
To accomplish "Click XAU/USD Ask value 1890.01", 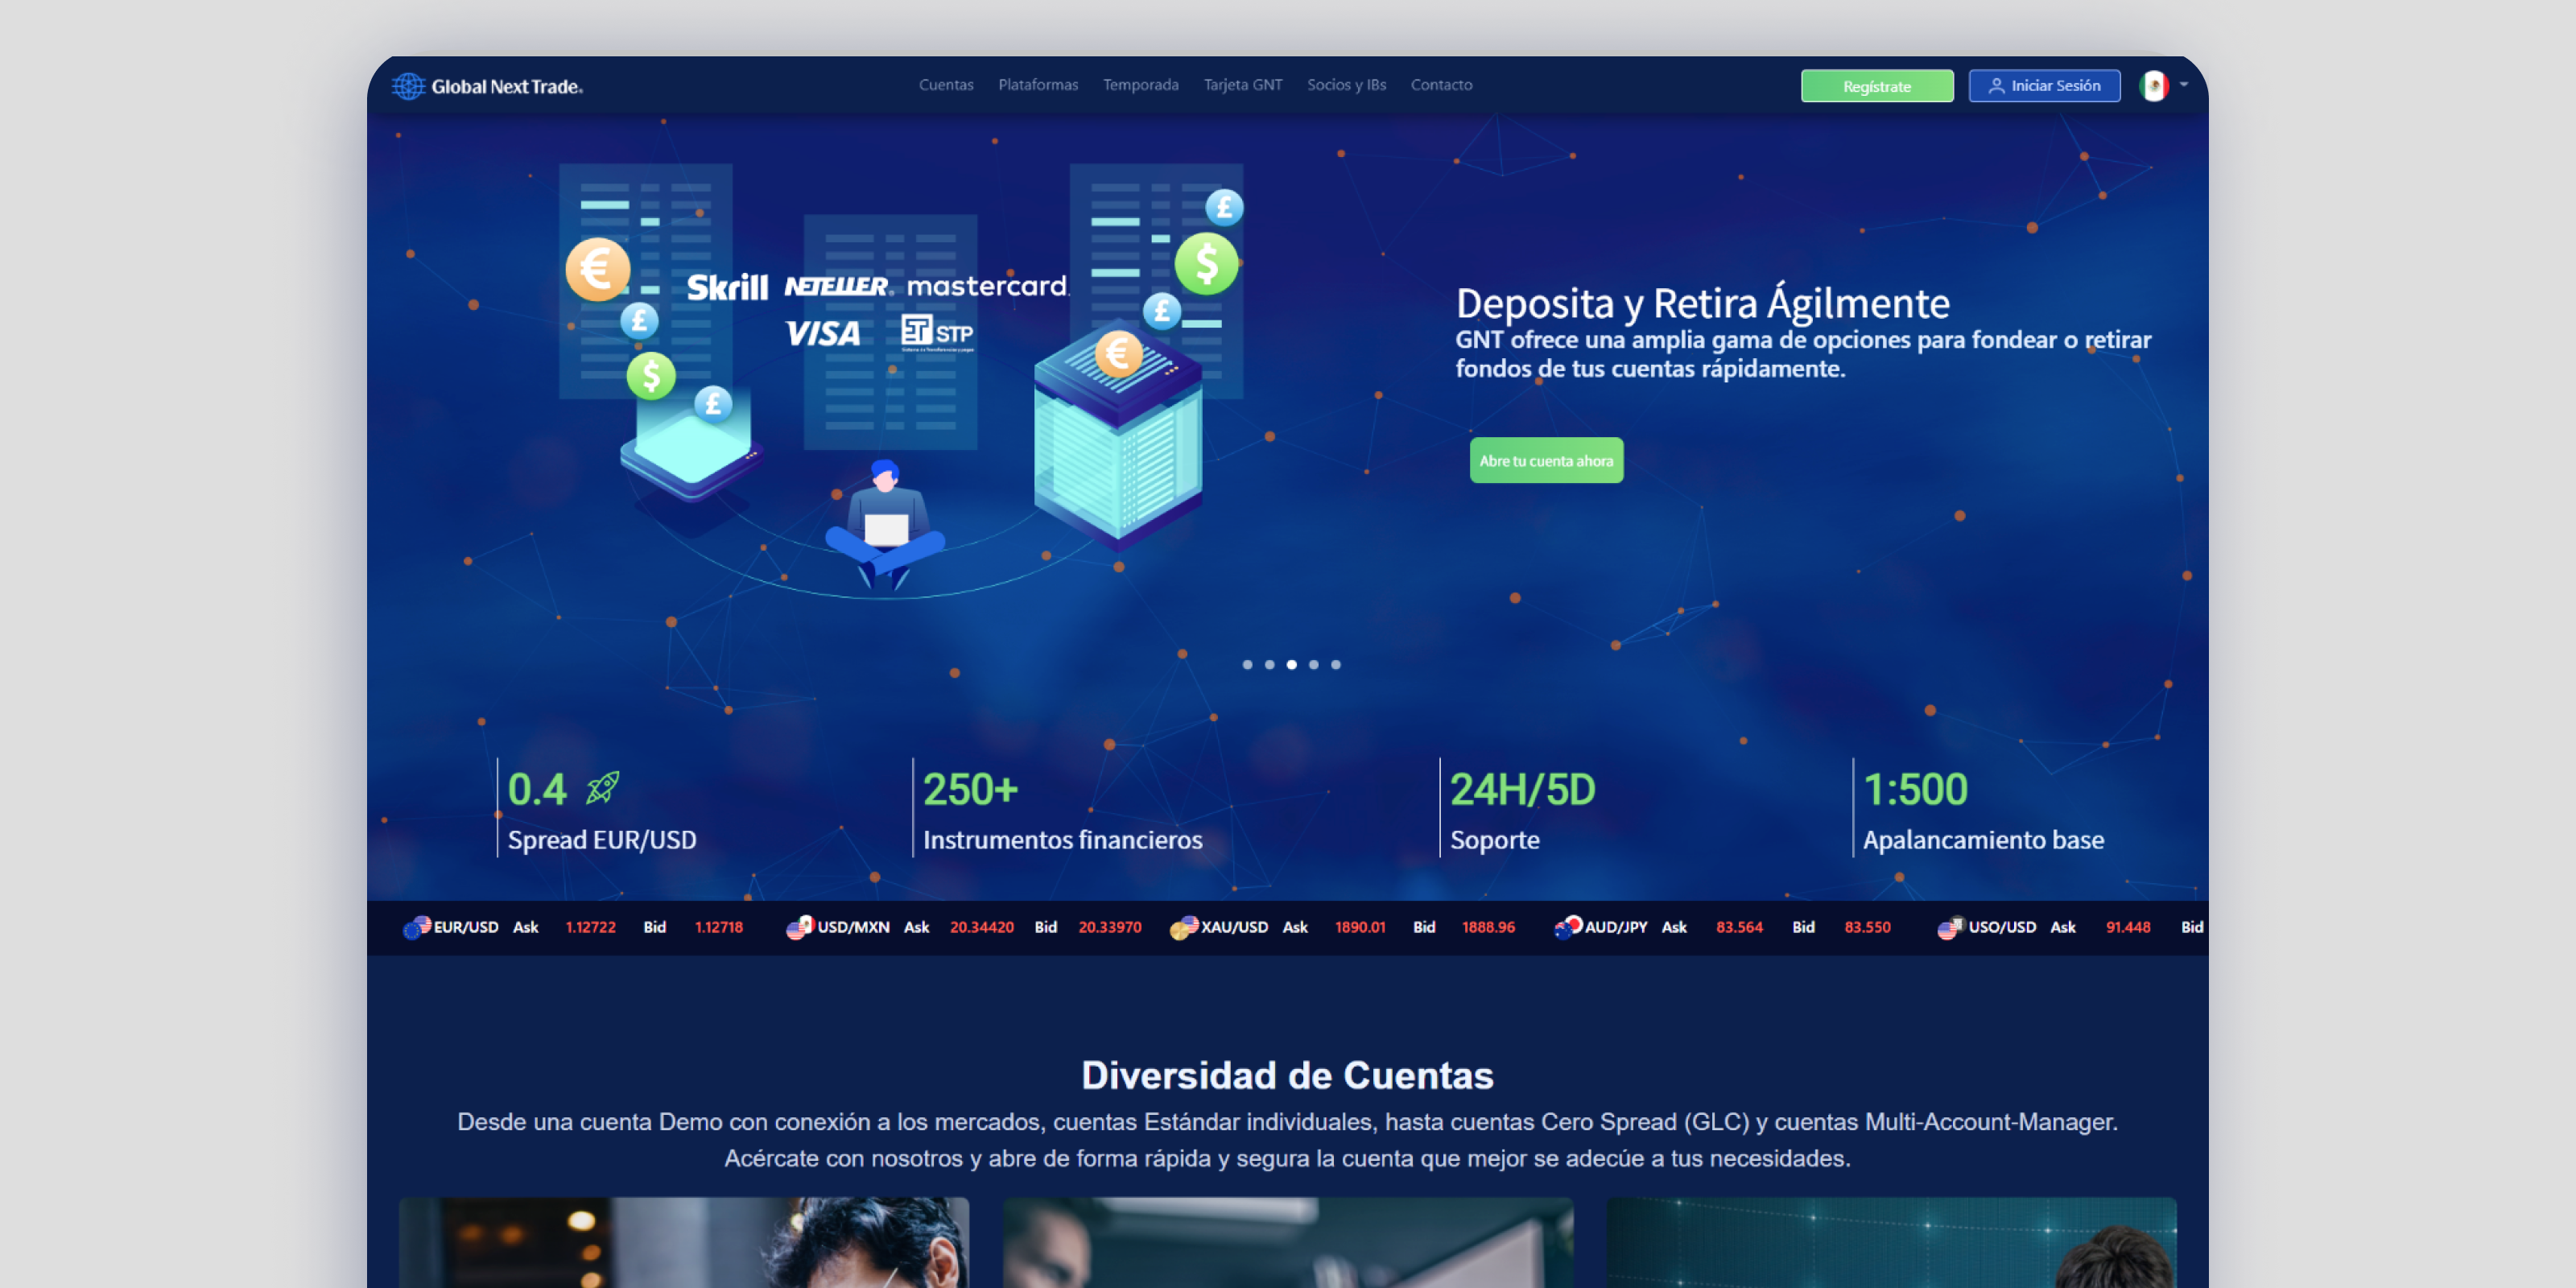I will tap(1360, 927).
